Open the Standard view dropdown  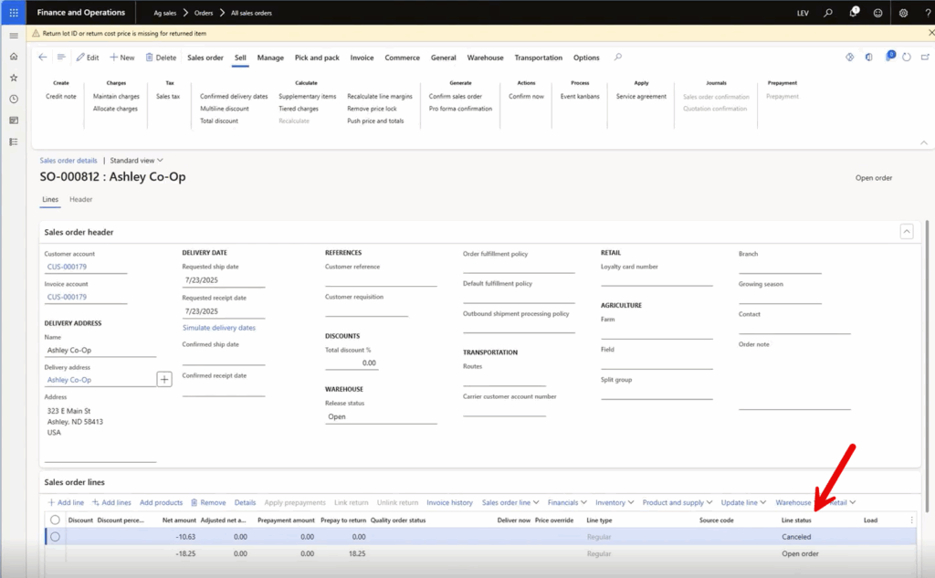136,161
